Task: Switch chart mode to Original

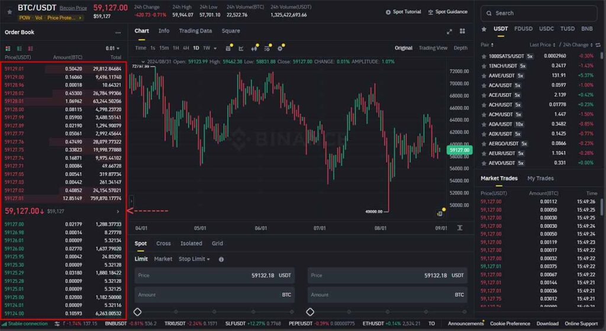Action: point(404,48)
